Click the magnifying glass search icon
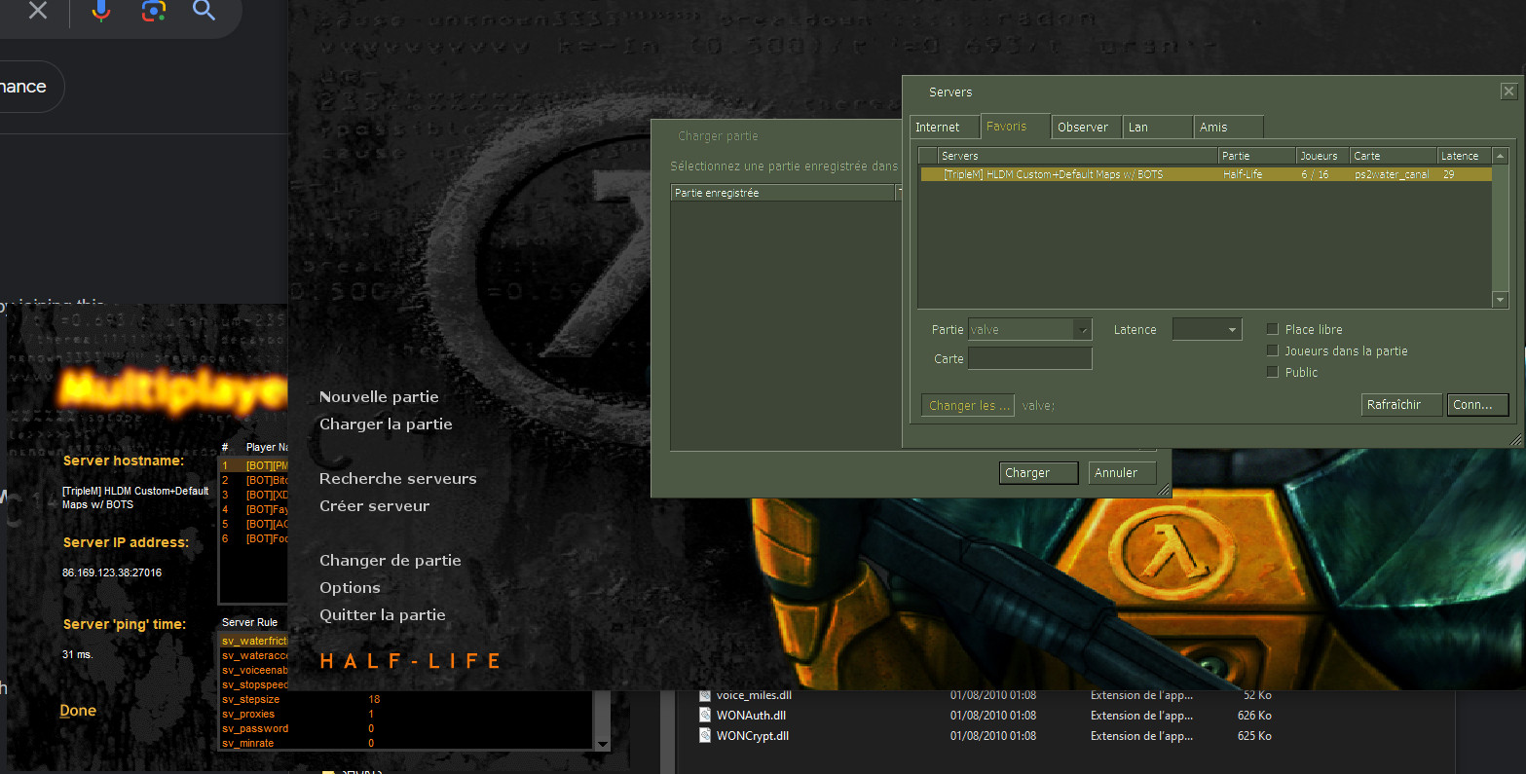 (x=204, y=11)
